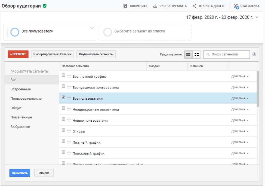Click the help question mark icon
The image size is (265, 186).
click(254, 54)
